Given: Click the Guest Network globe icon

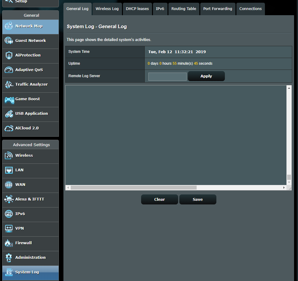Looking at the screenshot, I should pyautogui.click(x=9, y=41).
